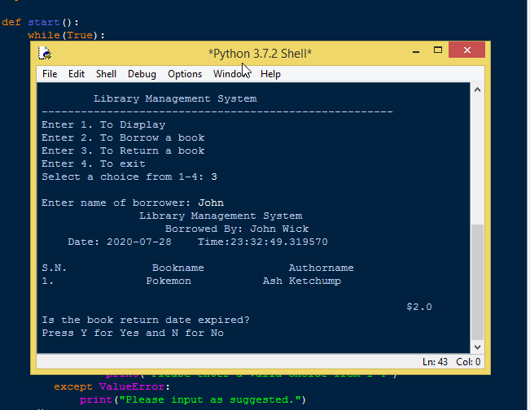
Task: Click the blank line below the Y/N prompt
Action: (163, 345)
